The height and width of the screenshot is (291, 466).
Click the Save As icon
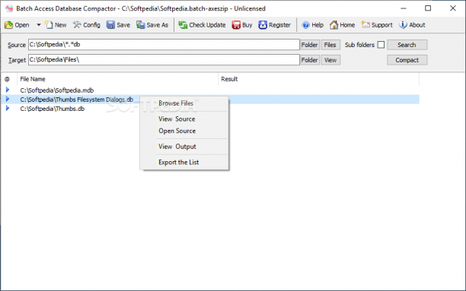(141, 25)
